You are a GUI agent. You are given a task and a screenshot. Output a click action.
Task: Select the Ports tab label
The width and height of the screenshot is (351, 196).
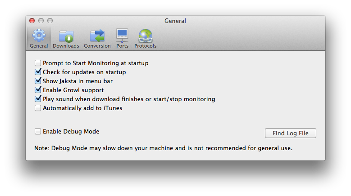[x=122, y=46]
